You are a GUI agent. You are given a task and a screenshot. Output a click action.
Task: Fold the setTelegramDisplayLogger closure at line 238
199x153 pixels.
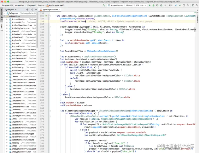tap(50, 27)
